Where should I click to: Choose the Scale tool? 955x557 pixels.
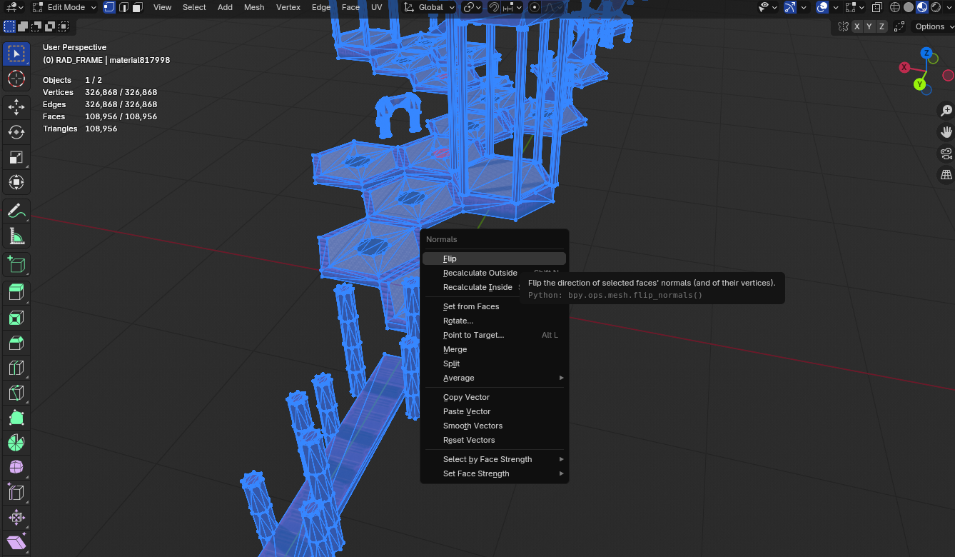click(x=16, y=157)
